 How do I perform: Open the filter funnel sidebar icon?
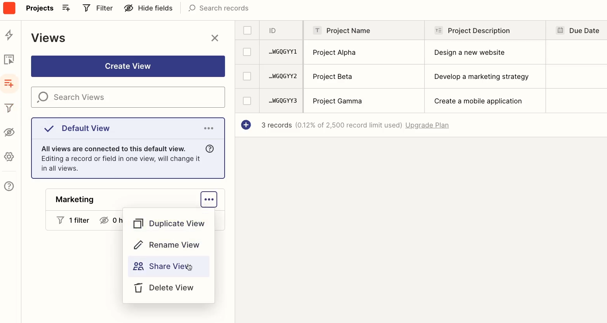pos(9,108)
